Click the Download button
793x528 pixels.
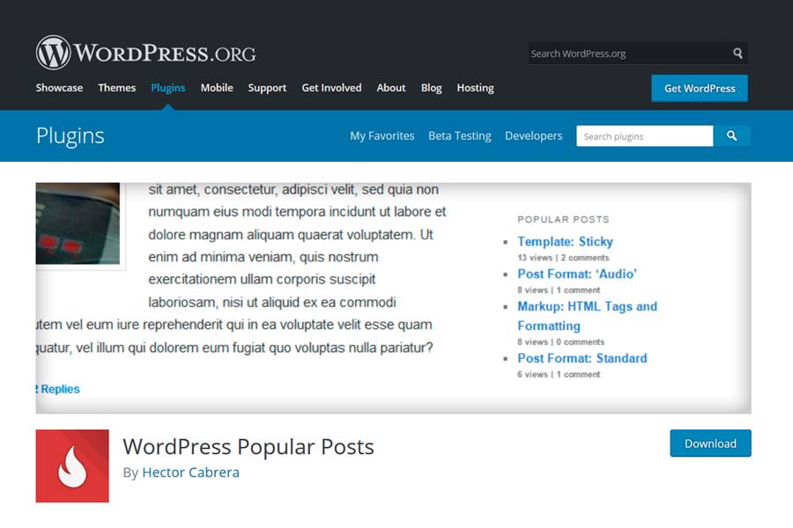coord(710,444)
